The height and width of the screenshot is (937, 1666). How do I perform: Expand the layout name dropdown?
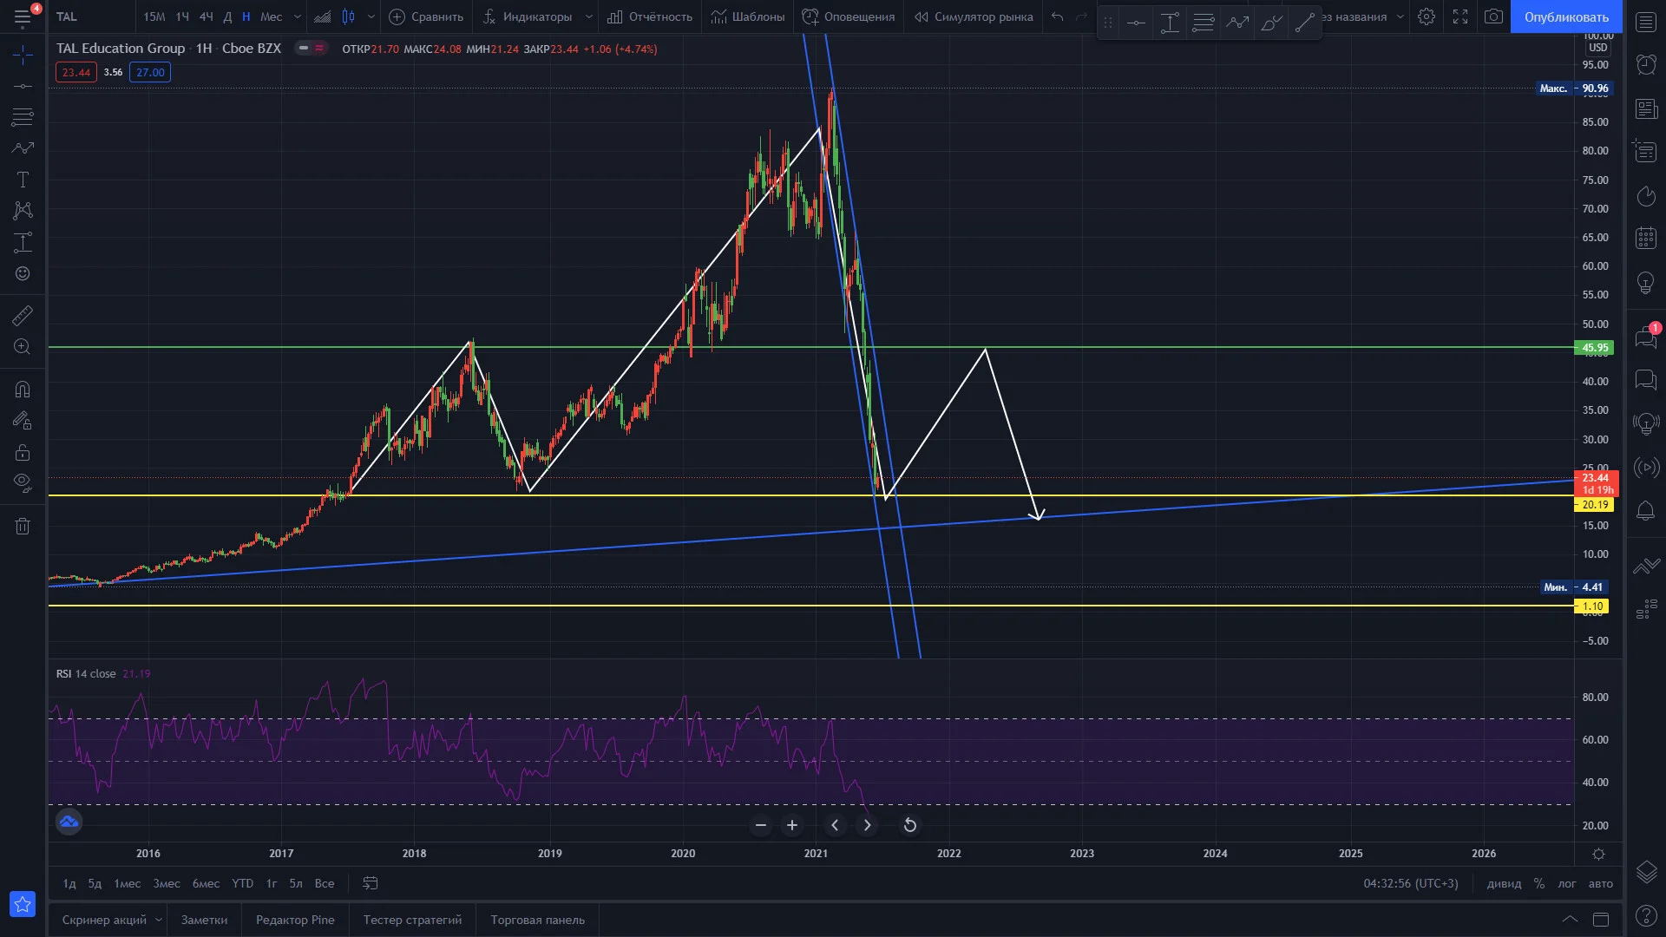(1400, 16)
